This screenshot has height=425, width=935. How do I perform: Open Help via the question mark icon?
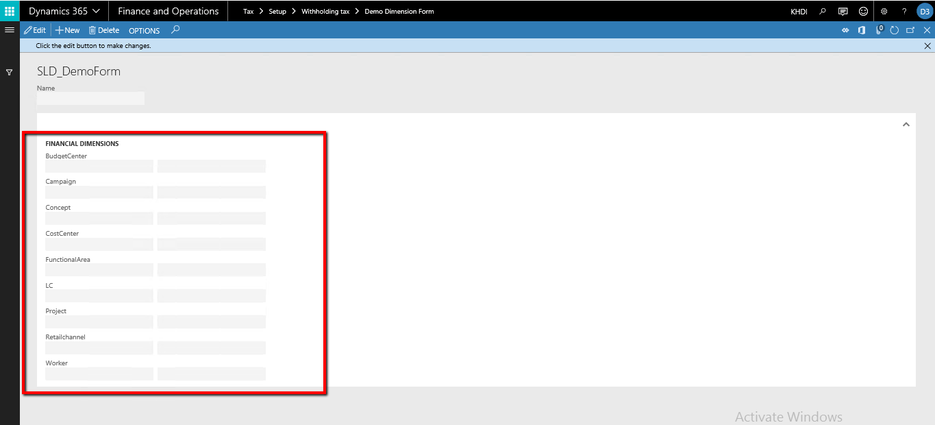pos(904,10)
